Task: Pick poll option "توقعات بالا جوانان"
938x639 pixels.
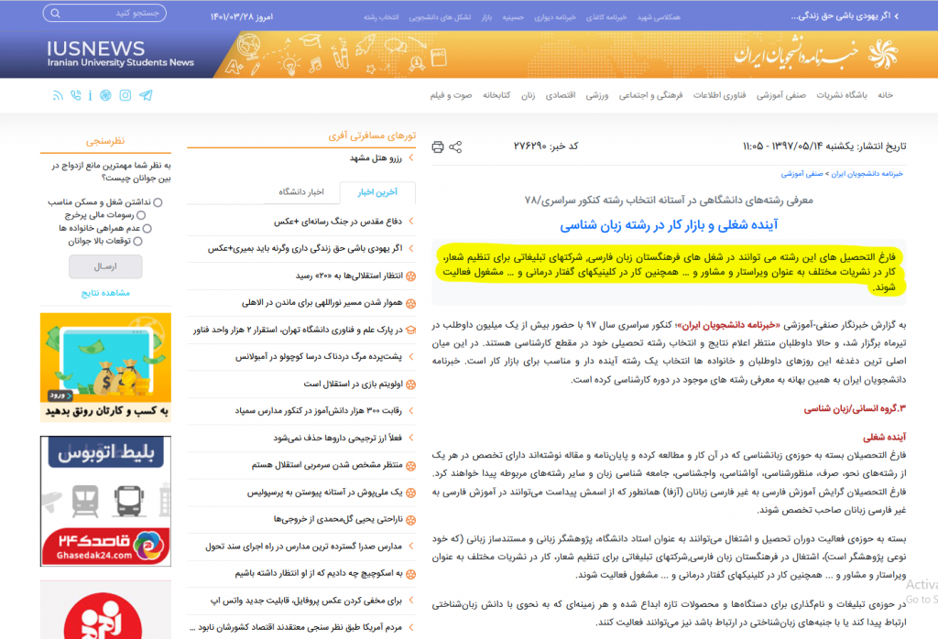Action: [138, 242]
